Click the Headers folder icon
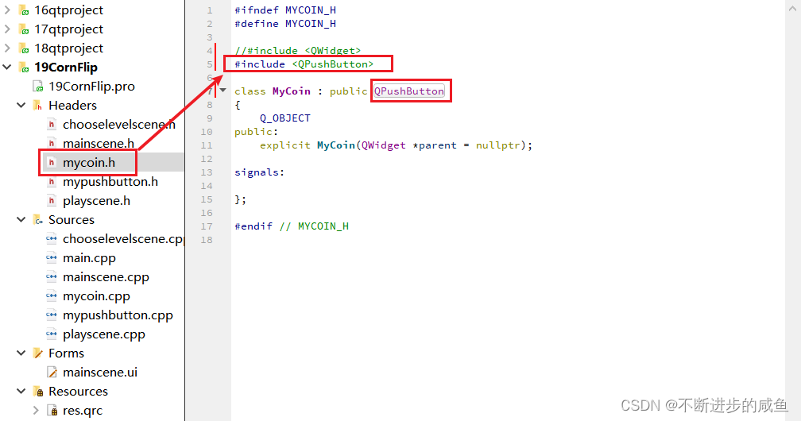Image resolution: width=801 pixels, height=421 pixels. pos(38,105)
